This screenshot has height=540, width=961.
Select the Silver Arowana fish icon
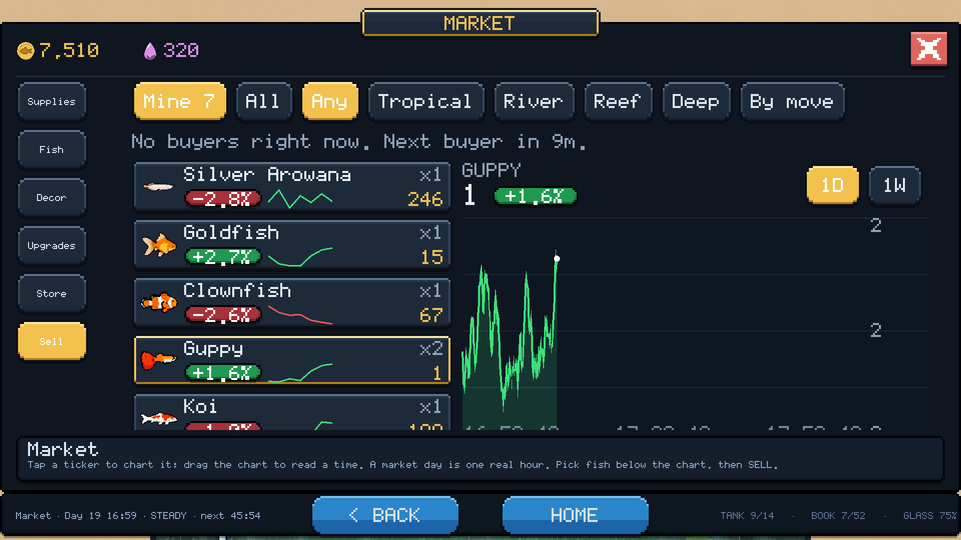158,187
